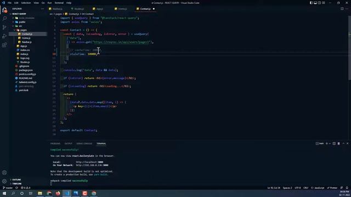Image resolution: width=351 pixels, height=197 pixels.
Task: Switch to the Output panel tab
Action: [68, 143]
